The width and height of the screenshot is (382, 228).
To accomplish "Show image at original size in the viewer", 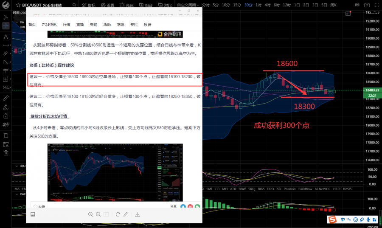I will (x=106, y=214).
